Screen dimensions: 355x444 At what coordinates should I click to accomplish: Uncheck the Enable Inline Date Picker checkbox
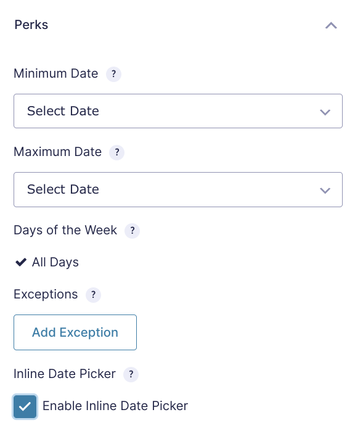(25, 406)
